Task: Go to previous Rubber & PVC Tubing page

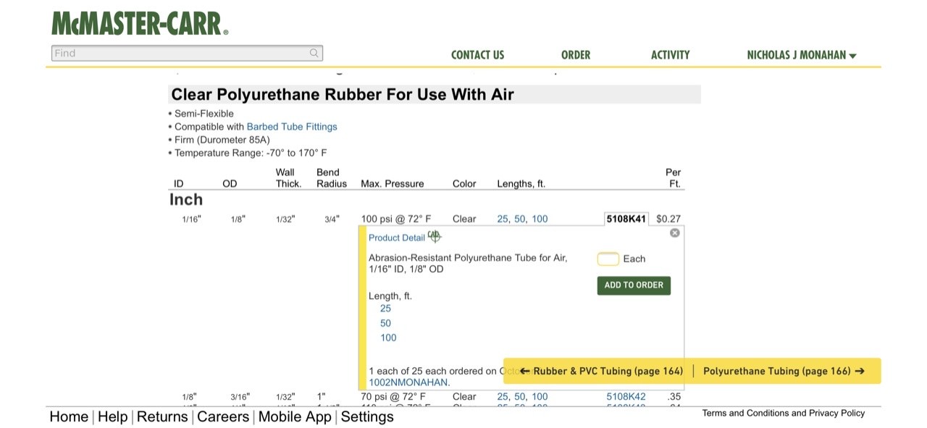Action: coord(601,371)
